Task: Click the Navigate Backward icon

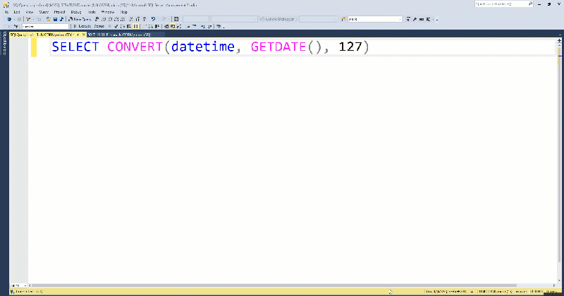Action: click(x=9, y=19)
